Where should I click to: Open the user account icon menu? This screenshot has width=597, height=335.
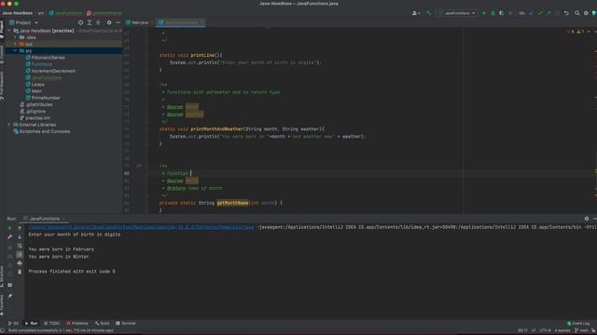(x=416, y=13)
